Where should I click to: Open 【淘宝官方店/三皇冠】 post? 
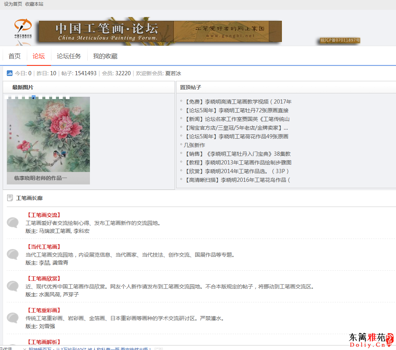point(236,128)
